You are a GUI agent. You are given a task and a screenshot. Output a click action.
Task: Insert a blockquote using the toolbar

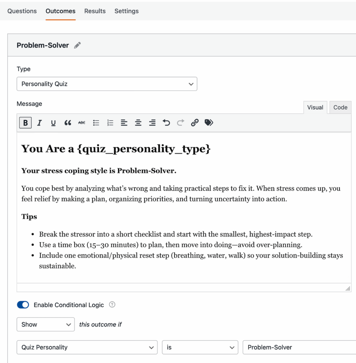tap(68, 123)
